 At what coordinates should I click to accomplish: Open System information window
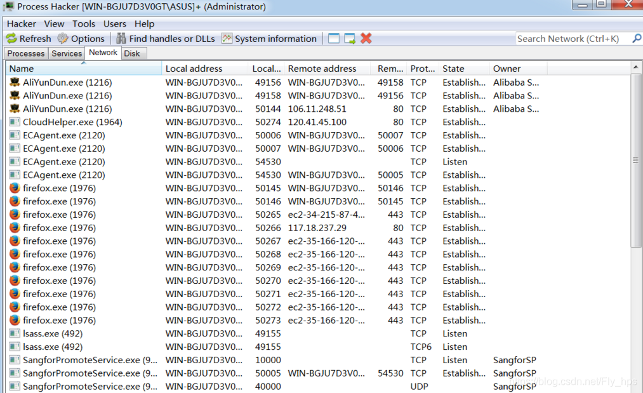(269, 39)
